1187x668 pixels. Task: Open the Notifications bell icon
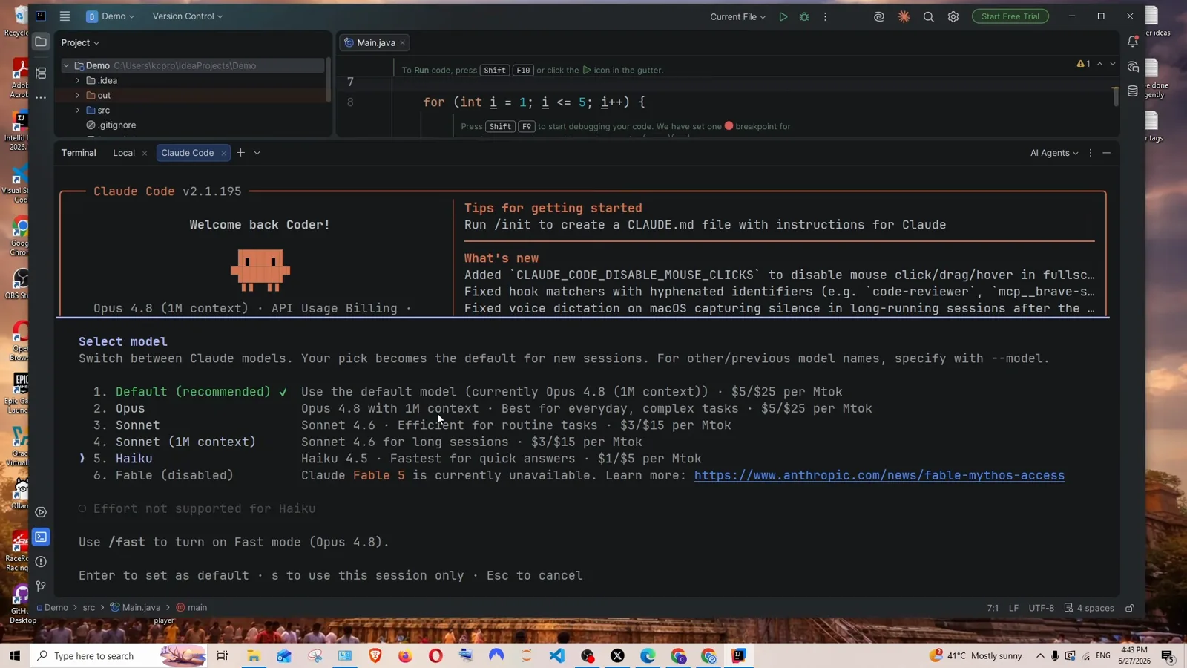[1133, 42]
